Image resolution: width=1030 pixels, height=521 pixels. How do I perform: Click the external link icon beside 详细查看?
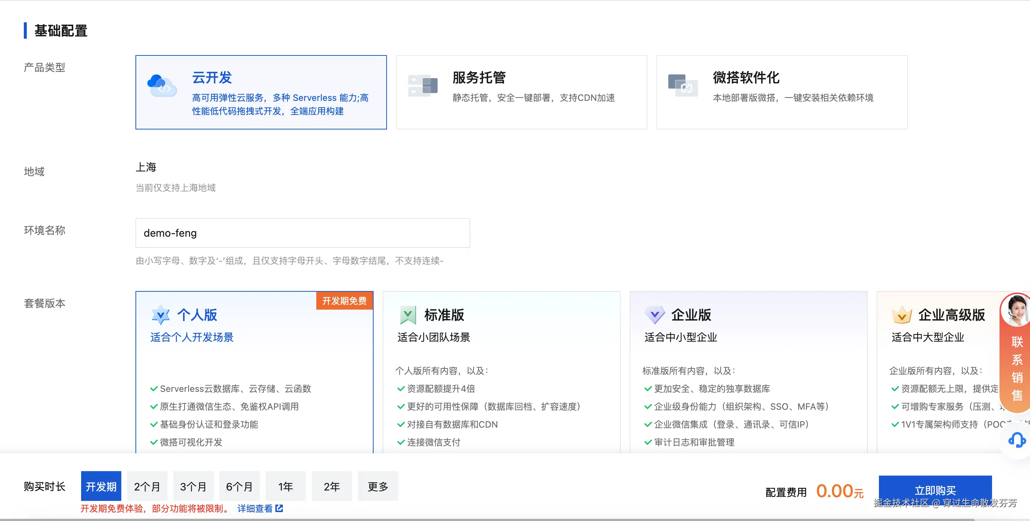[281, 508]
